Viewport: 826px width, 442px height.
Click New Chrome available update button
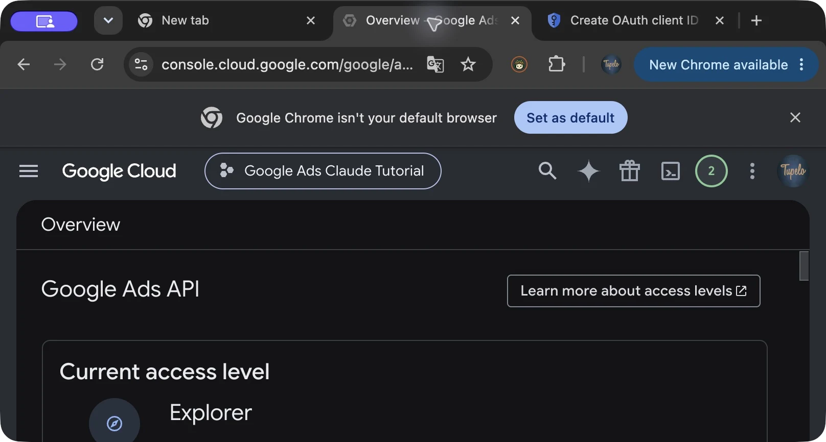click(x=726, y=64)
